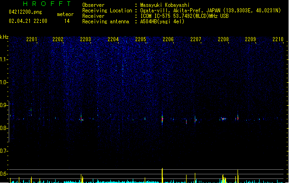Click the 2202 time marker

click(58, 39)
